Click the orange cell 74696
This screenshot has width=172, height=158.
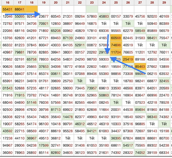pos(116,45)
